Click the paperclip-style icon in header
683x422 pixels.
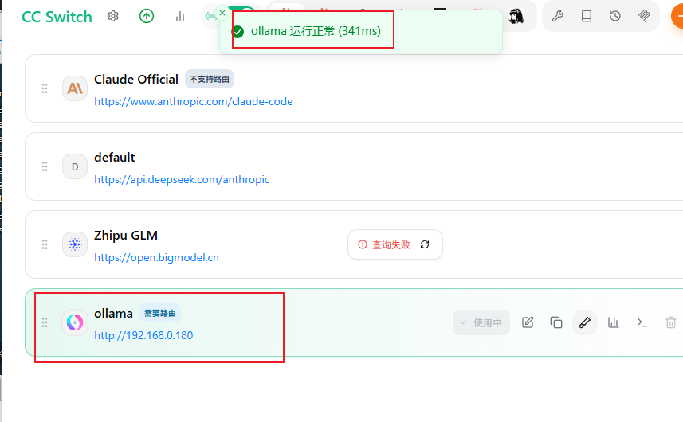pos(644,17)
